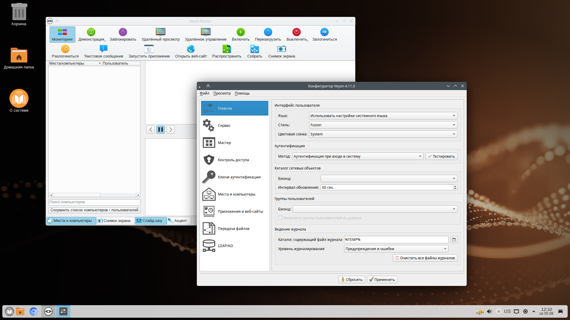Open LDAP/AD configuration page
Viewport: 570px width, 320px height.
point(235,246)
